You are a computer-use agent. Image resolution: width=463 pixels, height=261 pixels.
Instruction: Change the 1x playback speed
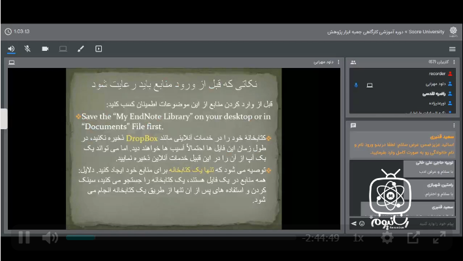pos(358,238)
